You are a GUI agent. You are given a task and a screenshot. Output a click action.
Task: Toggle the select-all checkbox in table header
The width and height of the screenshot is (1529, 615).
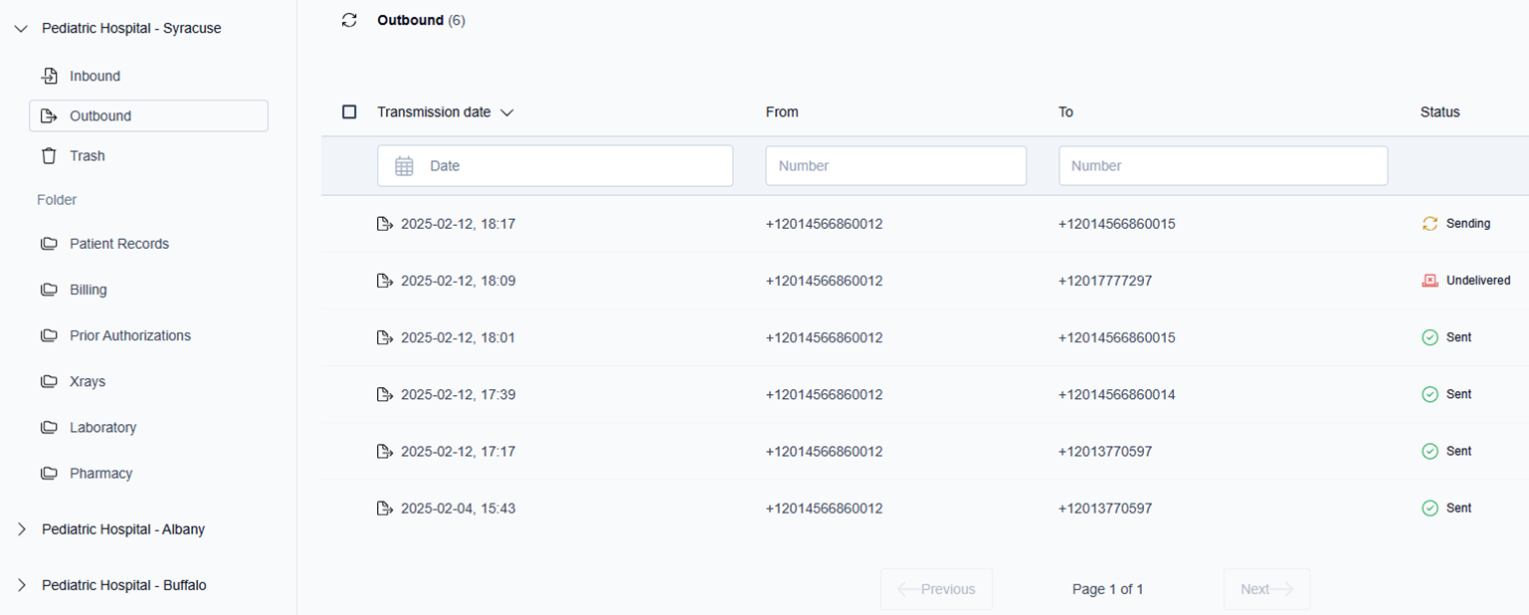click(x=349, y=112)
